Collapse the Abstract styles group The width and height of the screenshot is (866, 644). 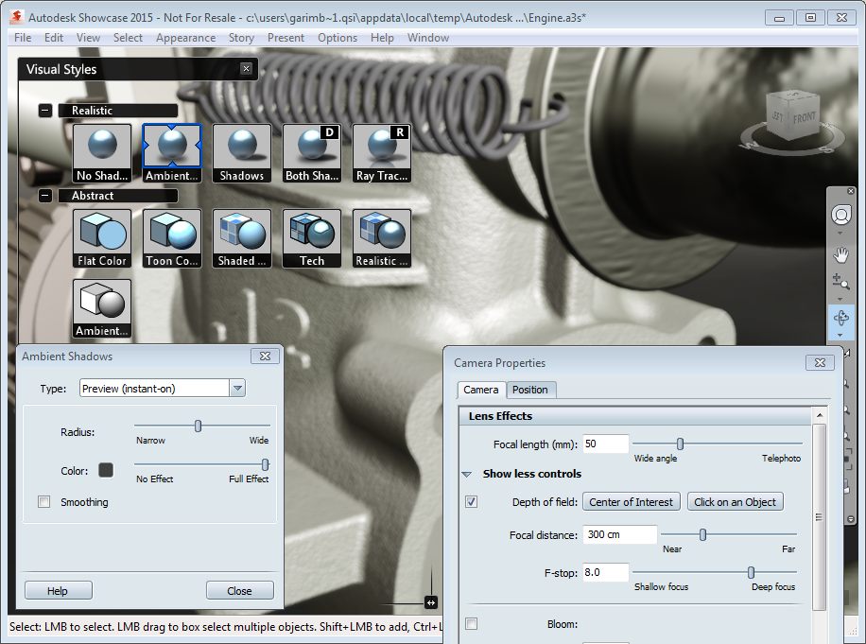[x=45, y=196]
